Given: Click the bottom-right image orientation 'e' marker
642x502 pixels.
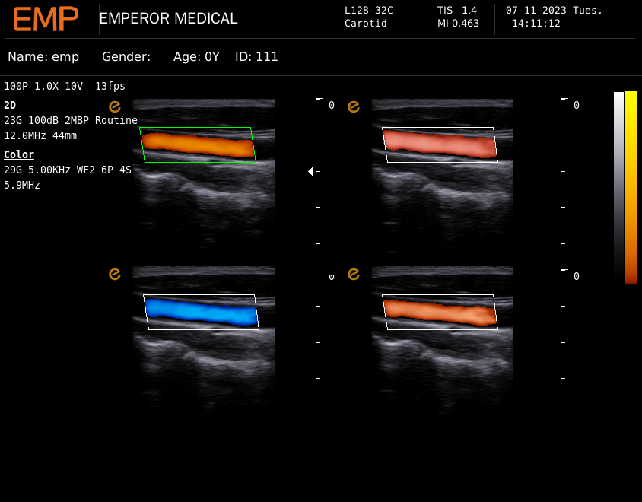Looking at the screenshot, I should (354, 274).
